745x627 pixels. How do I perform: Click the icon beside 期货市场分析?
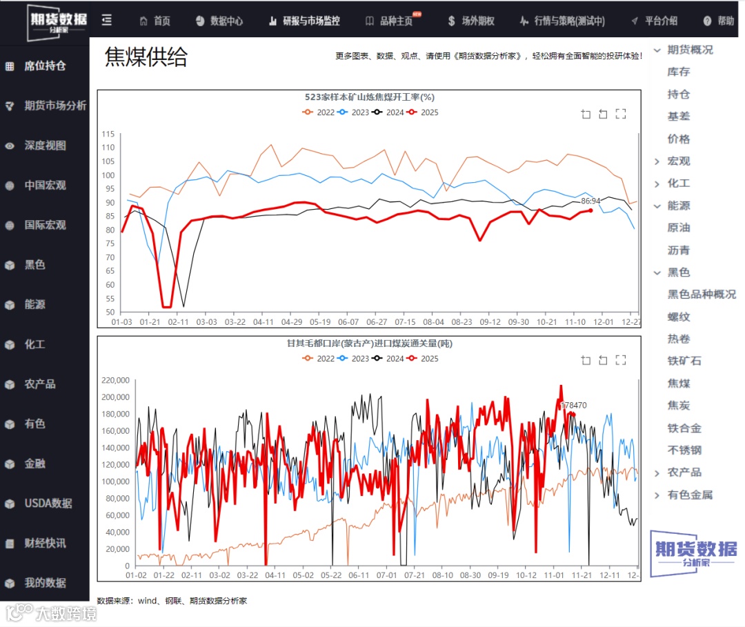tap(10, 106)
